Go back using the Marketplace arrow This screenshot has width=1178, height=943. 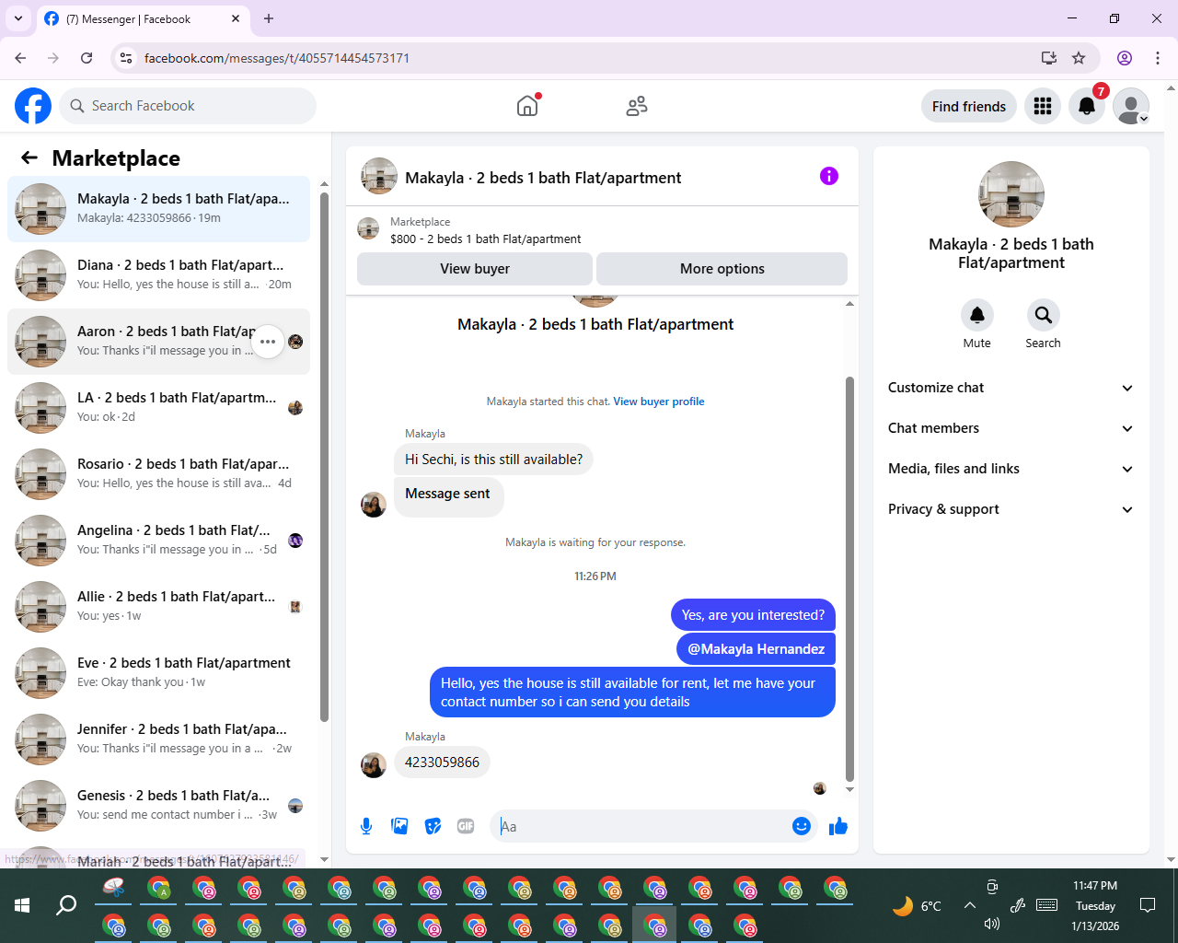tap(29, 157)
